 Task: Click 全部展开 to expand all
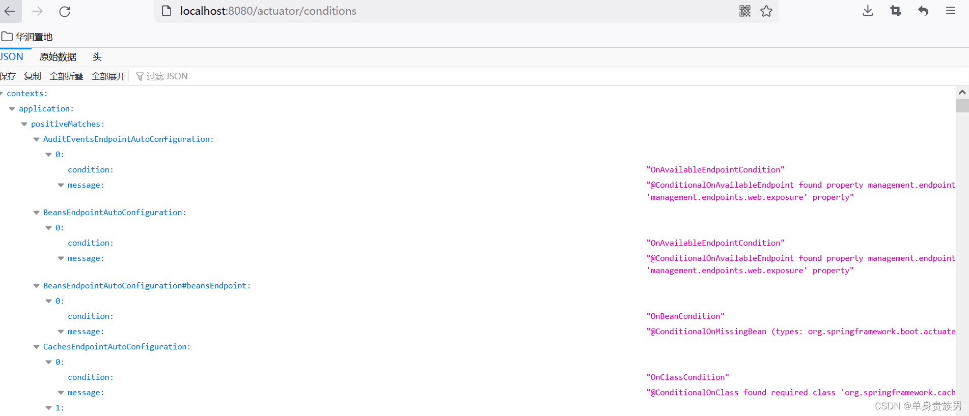(108, 76)
